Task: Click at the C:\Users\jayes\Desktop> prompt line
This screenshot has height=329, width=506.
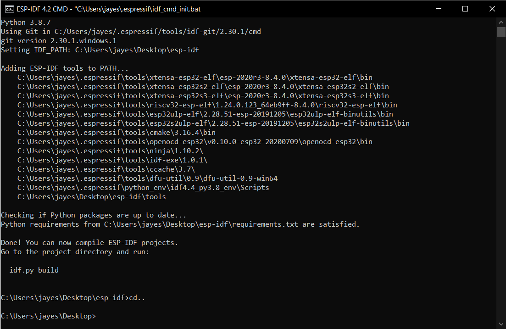Action: coord(49,316)
